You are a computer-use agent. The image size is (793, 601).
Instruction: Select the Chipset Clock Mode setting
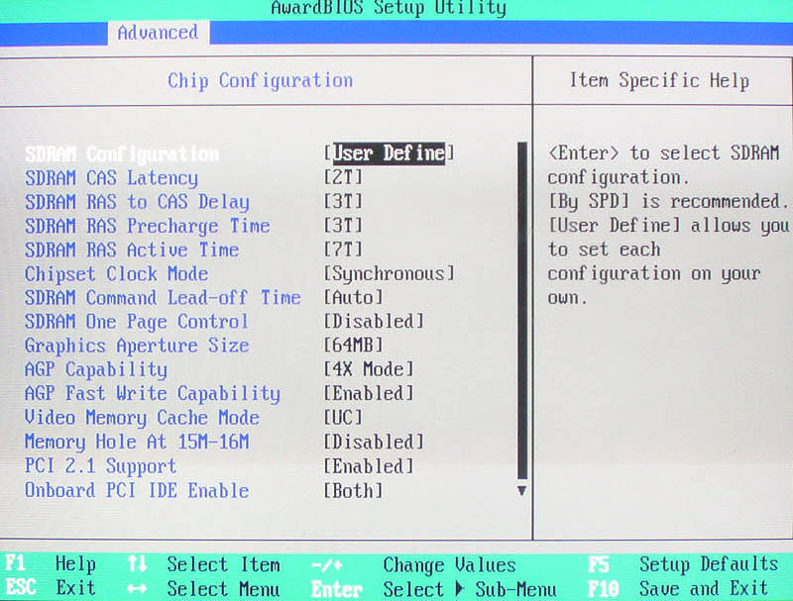pos(116,274)
